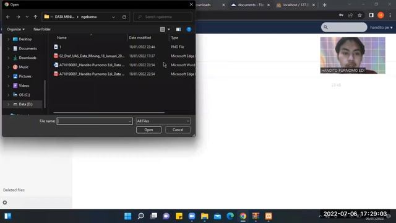
Task: Select Data (D:) drive
Action: point(25,104)
